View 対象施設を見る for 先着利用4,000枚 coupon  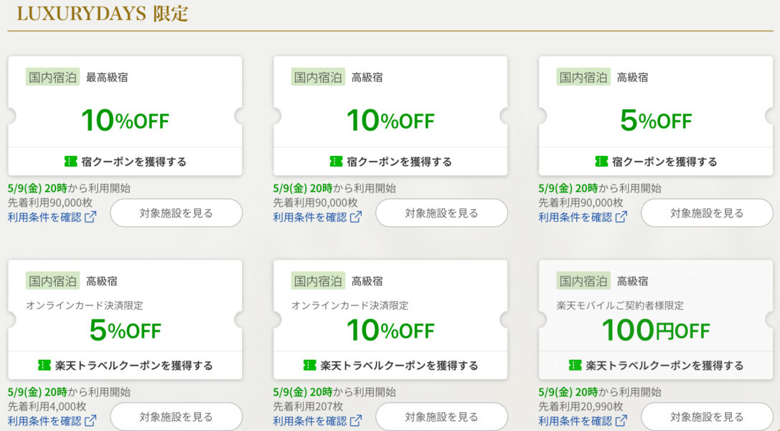[x=176, y=417]
